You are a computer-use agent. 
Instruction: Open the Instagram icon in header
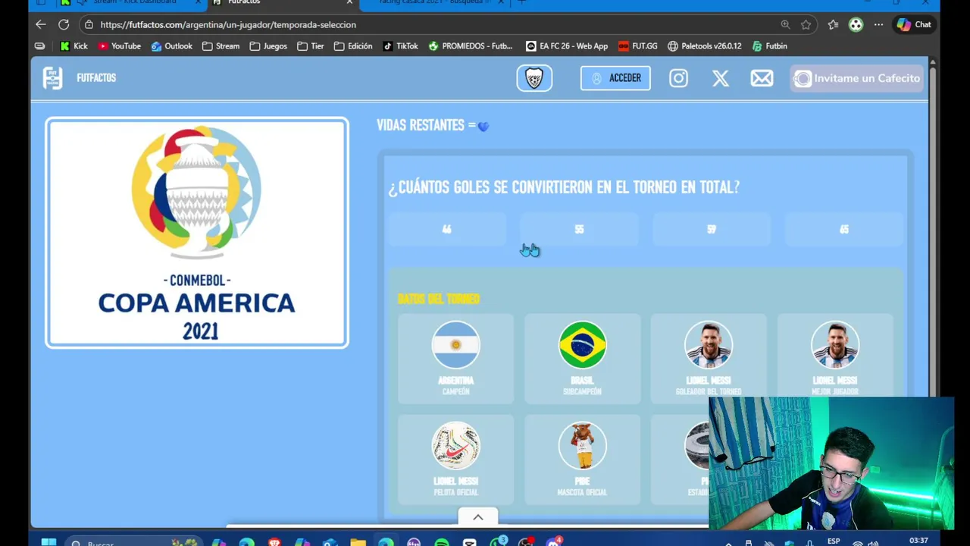coord(678,78)
